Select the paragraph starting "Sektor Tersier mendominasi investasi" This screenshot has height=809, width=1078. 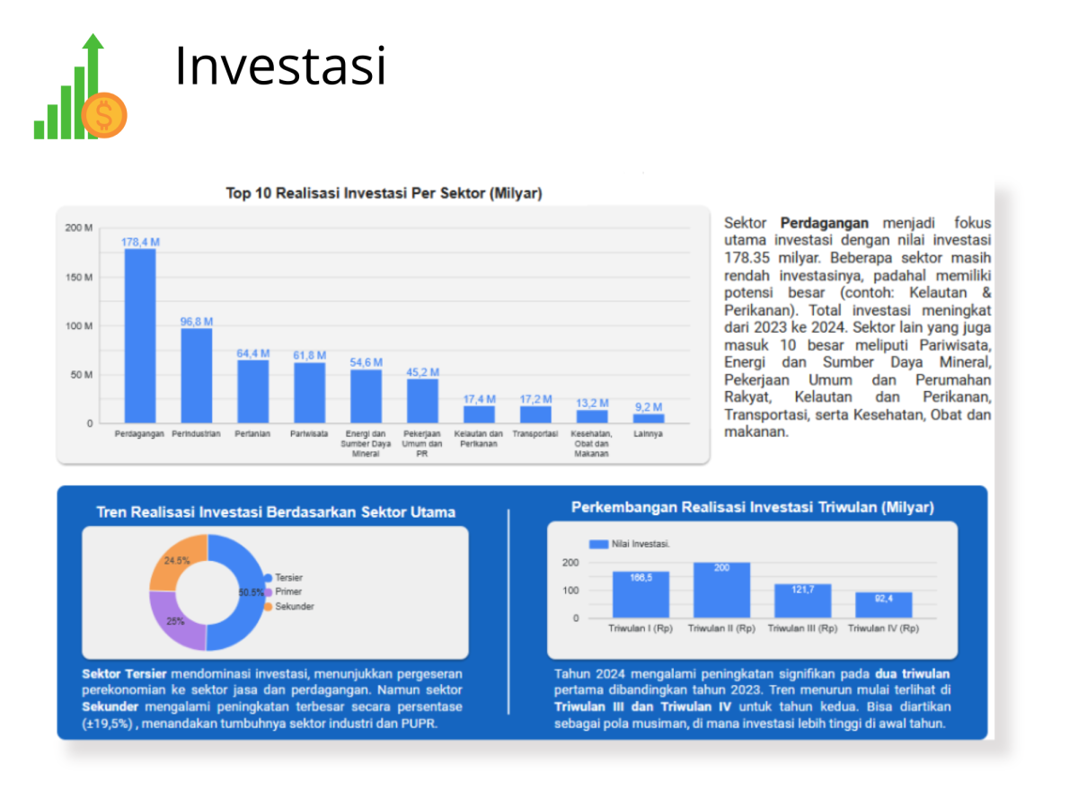(x=272, y=698)
